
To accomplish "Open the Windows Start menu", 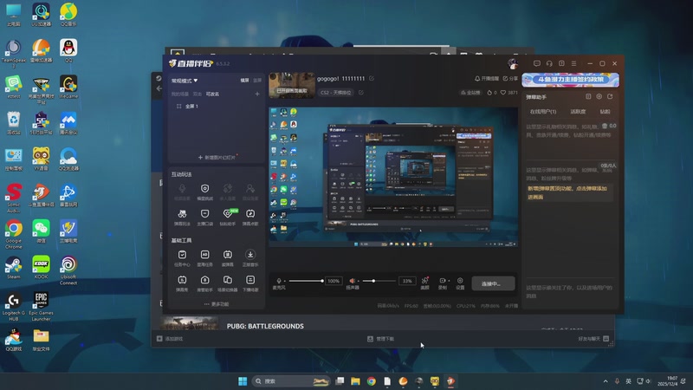I will [x=243, y=381].
